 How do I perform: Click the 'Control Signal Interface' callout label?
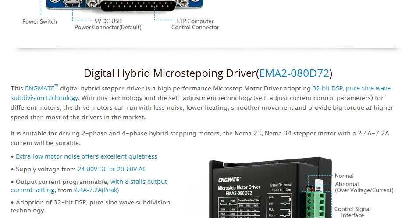point(352,212)
